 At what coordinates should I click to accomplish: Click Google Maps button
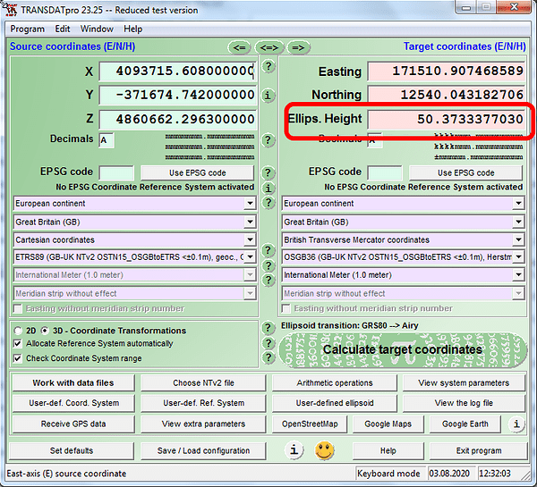[x=388, y=424]
